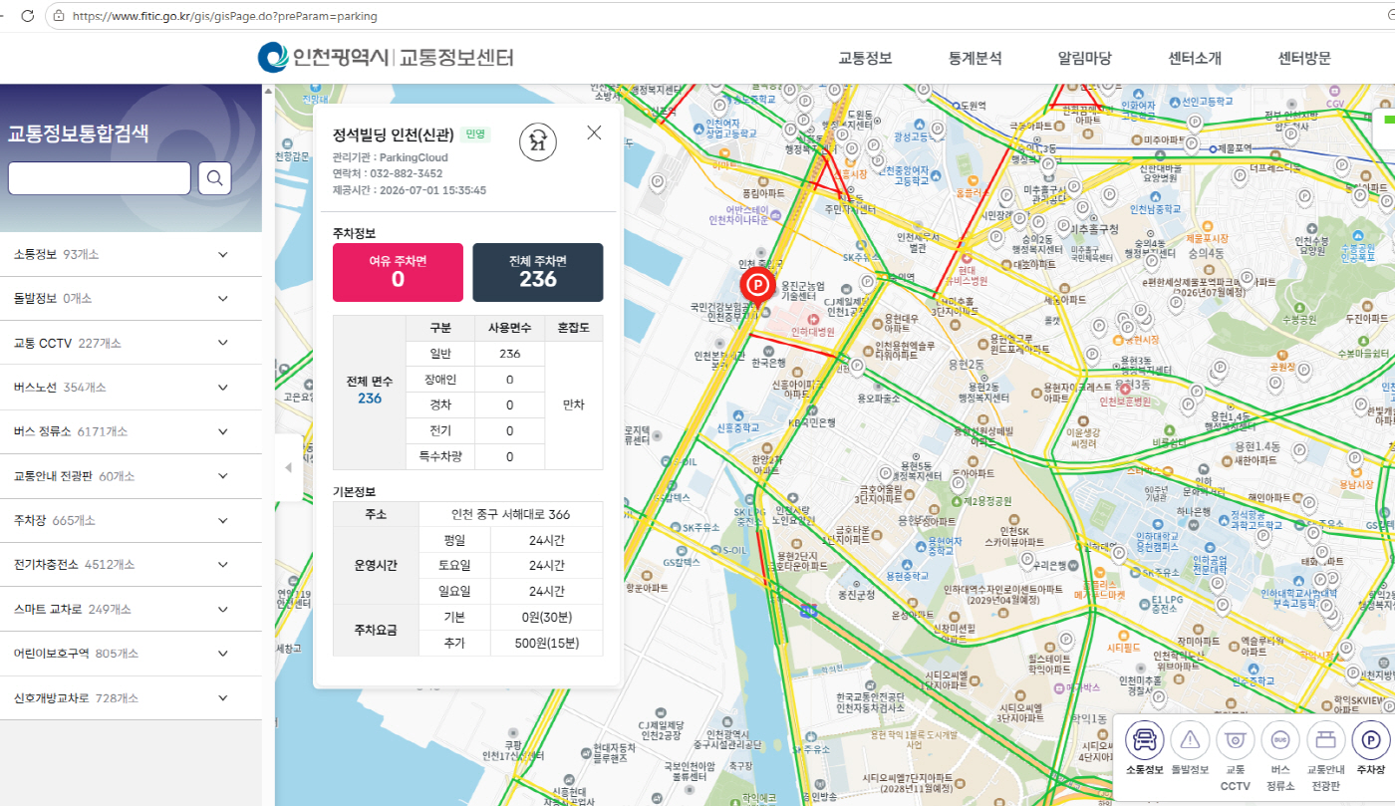Viewport: 1395px width, 806px height.
Task: Click the 만차 congestion cell
Action: click(x=573, y=405)
